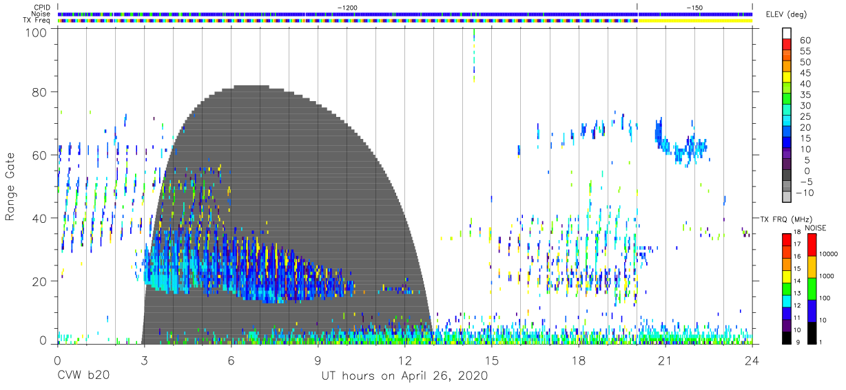
Task: Select the blue 10-100 NOISE swatch
Action: [812, 310]
